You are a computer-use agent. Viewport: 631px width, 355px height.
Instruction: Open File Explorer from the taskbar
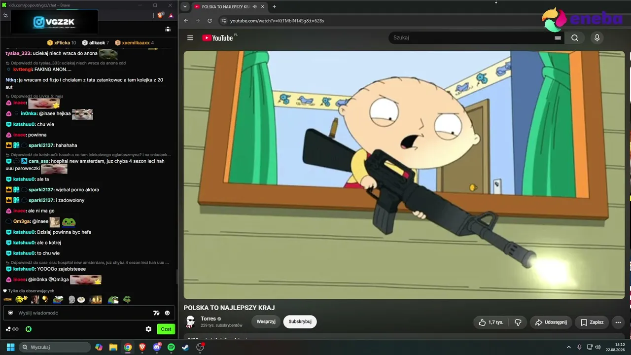(113, 347)
